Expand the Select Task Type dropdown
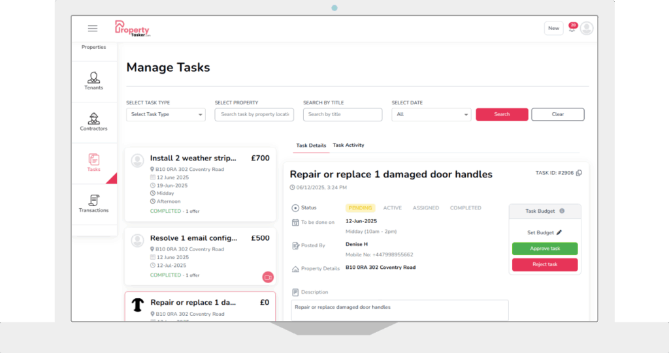 pyautogui.click(x=165, y=114)
